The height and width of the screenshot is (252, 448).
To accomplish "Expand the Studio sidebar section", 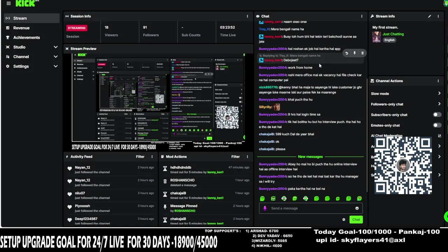I will [x=56, y=47].
